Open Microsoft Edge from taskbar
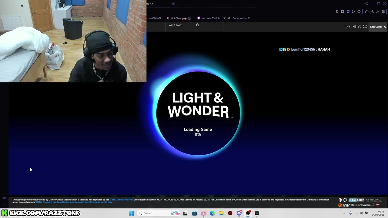388x218 pixels. tap(212, 213)
